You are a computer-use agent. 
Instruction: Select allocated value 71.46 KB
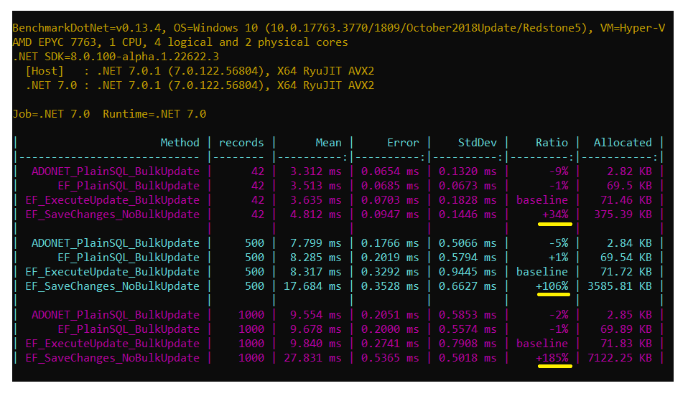(626, 200)
